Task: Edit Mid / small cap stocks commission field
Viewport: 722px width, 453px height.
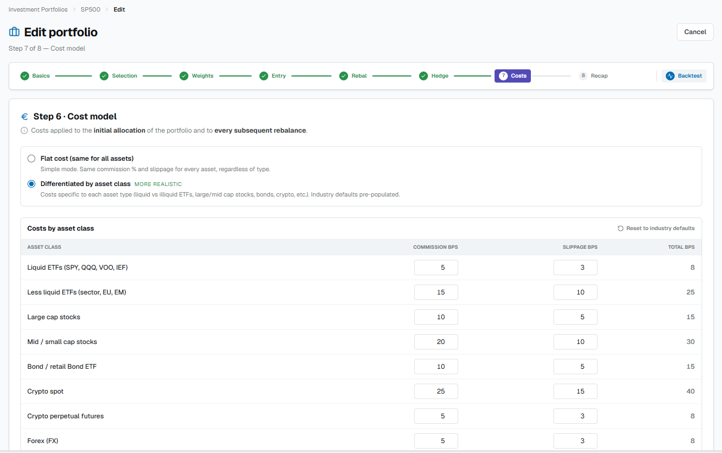Action: [436, 342]
